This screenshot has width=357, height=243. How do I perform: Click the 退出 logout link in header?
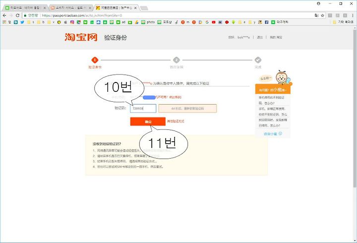[260, 37]
